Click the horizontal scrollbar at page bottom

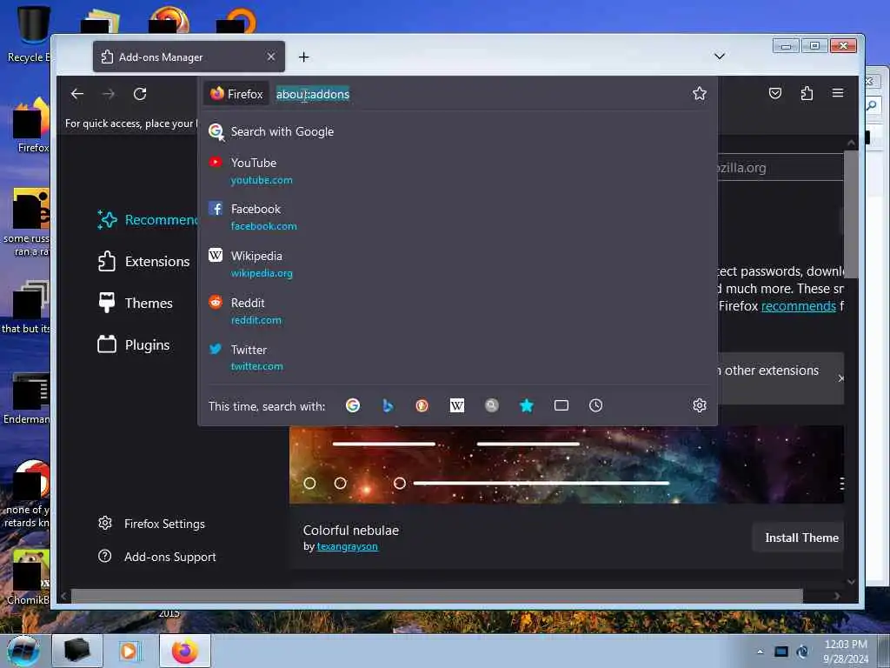point(436,596)
